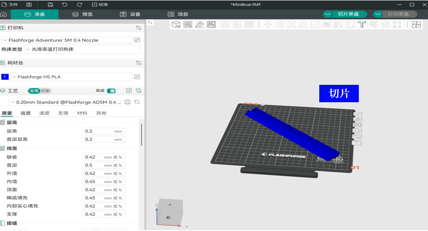
Task: Open the settings list icon beside 高级 toggle
Action: coord(129,90)
